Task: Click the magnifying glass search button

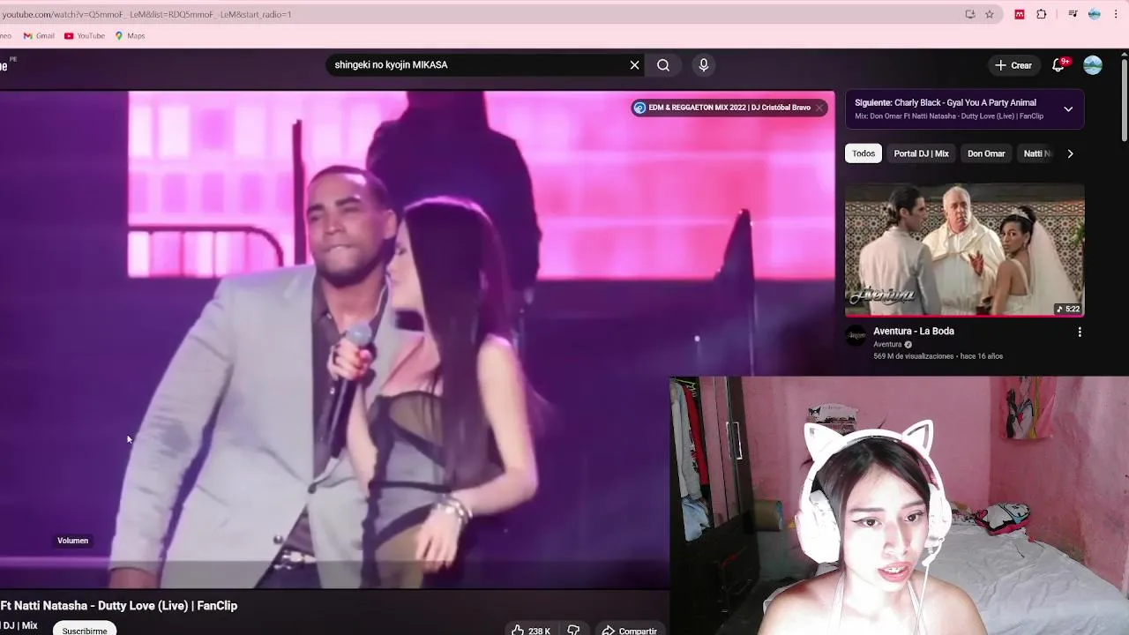Action: pyautogui.click(x=663, y=64)
